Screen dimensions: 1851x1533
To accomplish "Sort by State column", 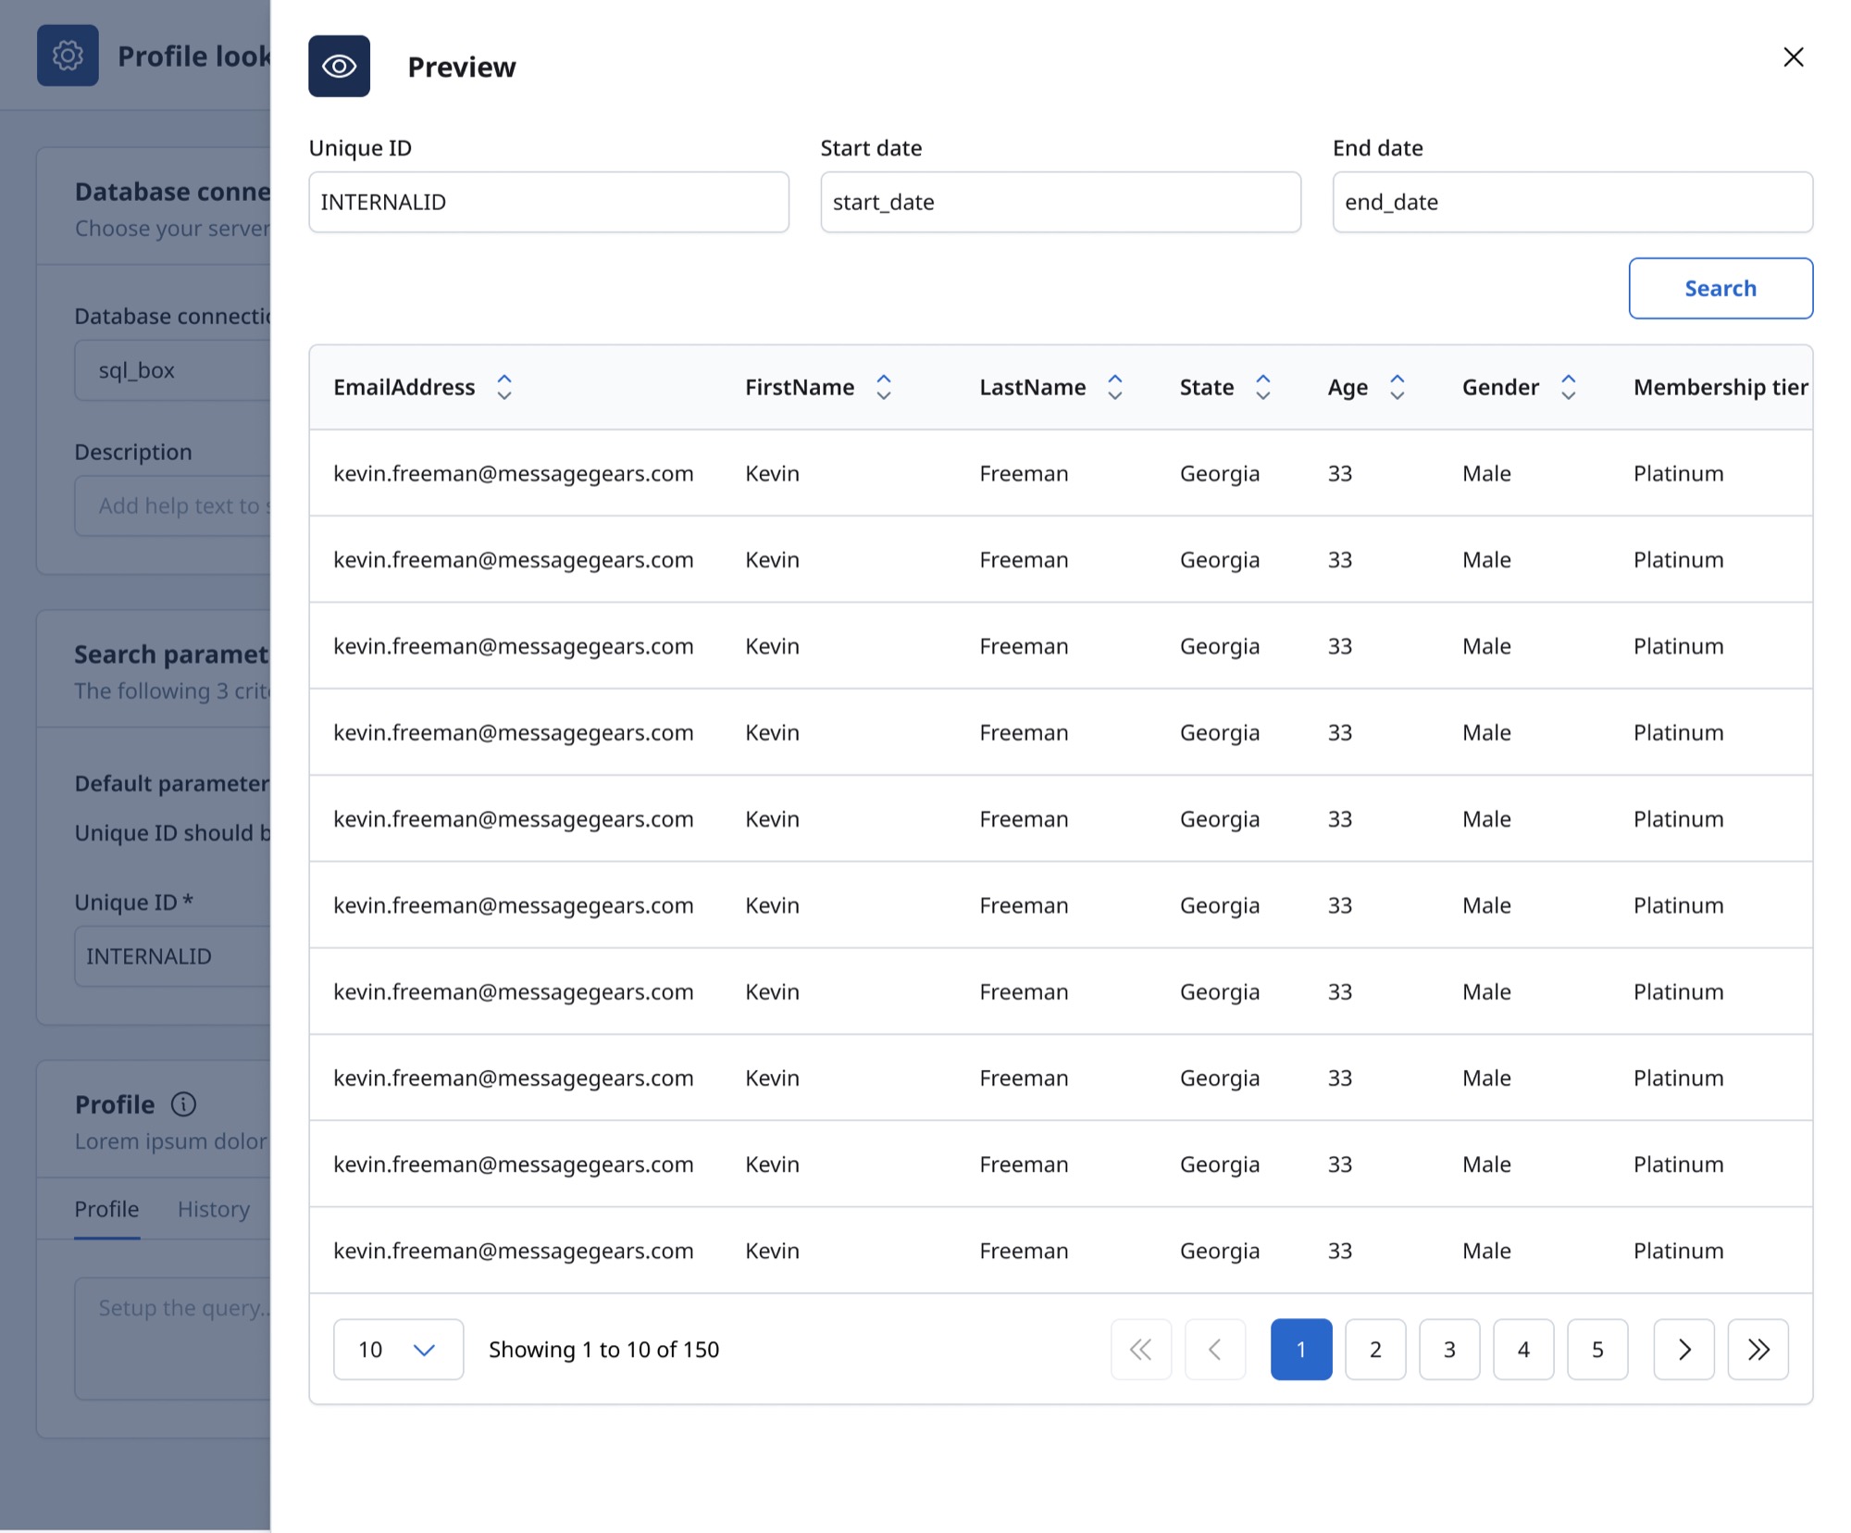I will point(1262,387).
